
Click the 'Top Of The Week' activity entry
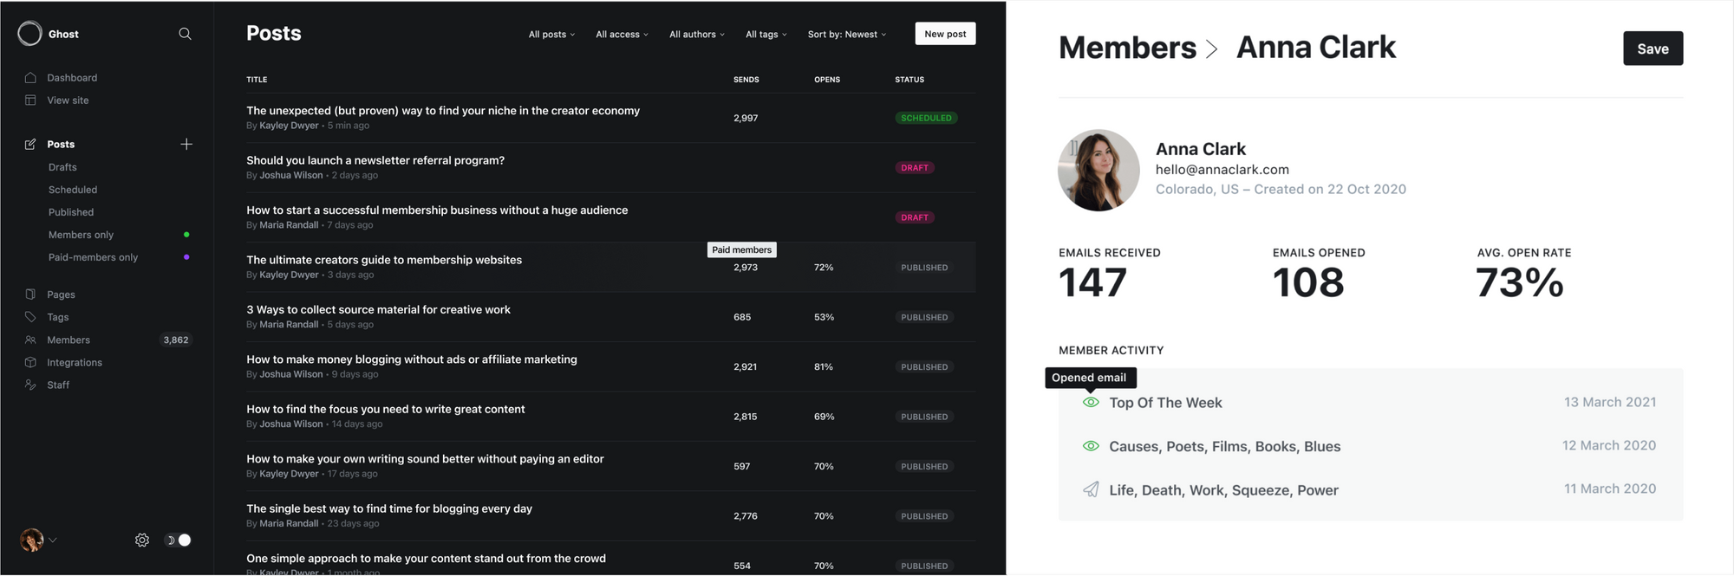pyautogui.click(x=1165, y=403)
